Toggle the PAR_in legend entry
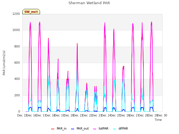Viewport: 179px width, 134px height. click(59, 128)
